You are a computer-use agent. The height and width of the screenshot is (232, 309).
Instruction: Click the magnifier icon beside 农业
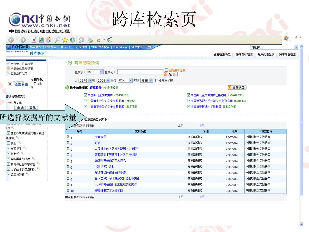click(x=19, y=142)
